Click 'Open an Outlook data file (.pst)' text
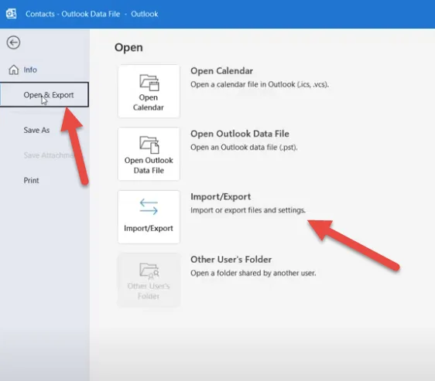 point(244,147)
